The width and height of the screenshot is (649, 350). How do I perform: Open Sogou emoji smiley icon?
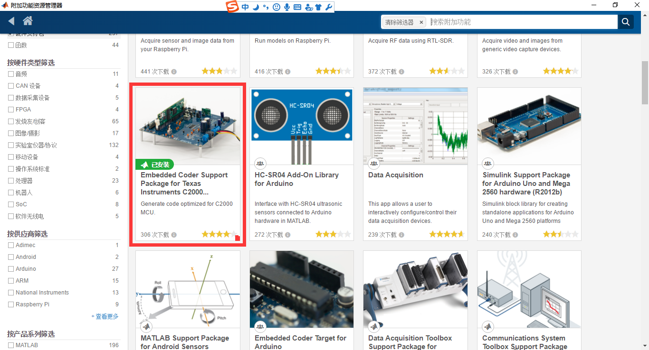click(x=277, y=7)
